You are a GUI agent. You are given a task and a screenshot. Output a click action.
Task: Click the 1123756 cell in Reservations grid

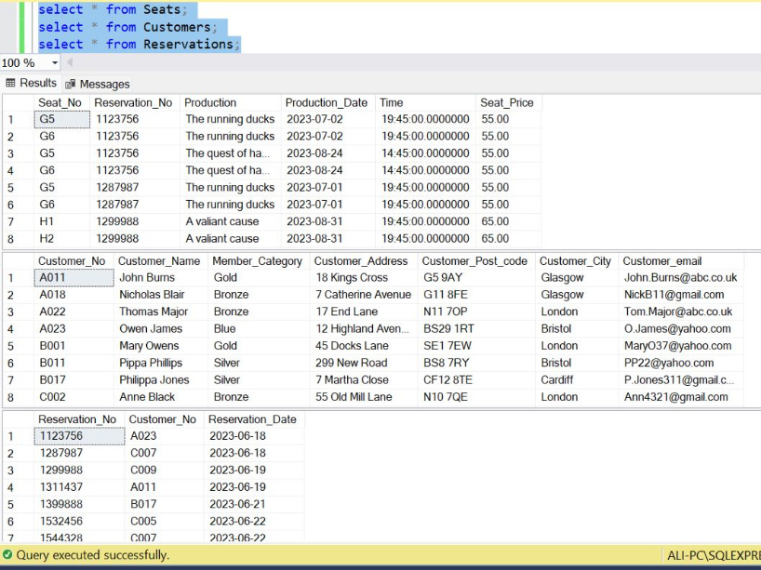coord(79,435)
